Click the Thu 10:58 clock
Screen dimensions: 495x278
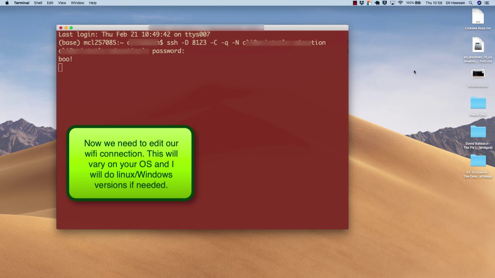click(434, 3)
